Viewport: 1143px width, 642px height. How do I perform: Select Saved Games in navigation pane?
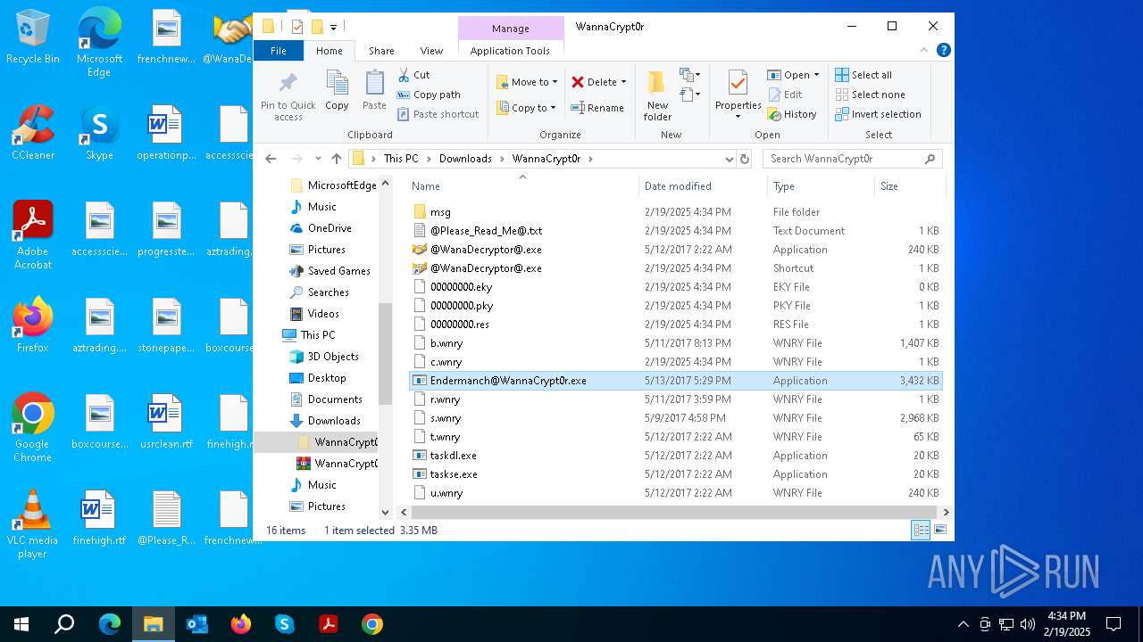(338, 271)
